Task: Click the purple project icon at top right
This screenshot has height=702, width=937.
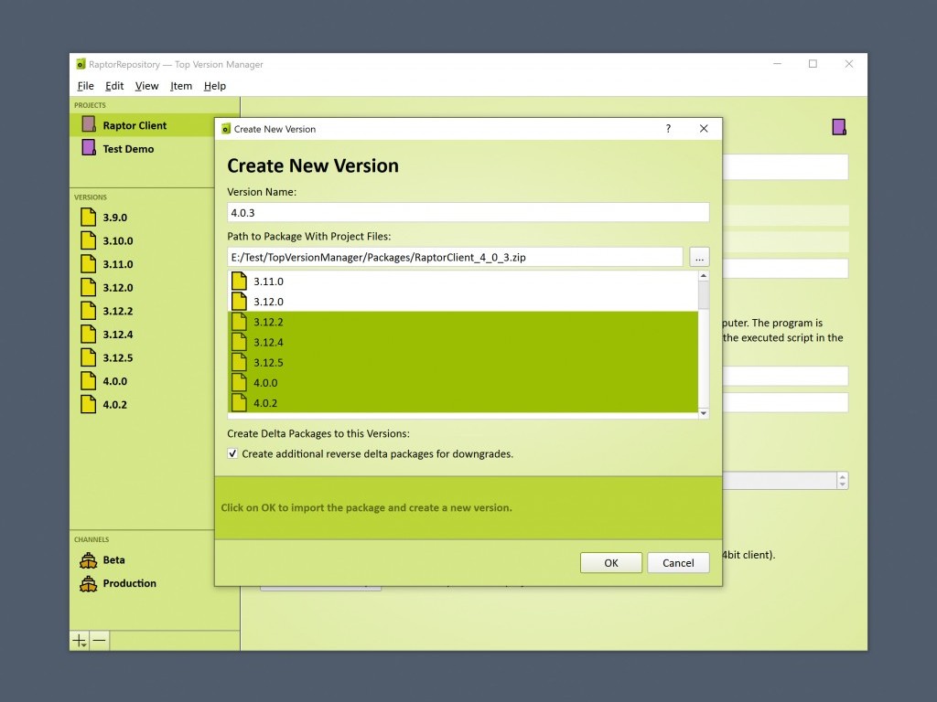Action: pyautogui.click(x=838, y=127)
